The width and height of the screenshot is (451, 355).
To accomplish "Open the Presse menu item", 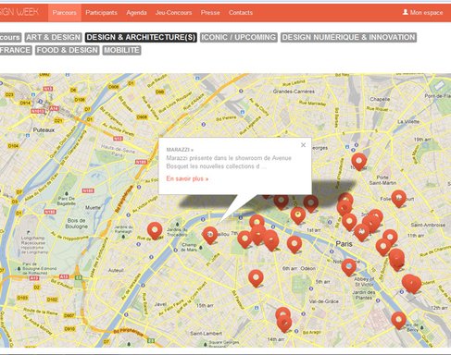I will pyautogui.click(x=210, y=13).
